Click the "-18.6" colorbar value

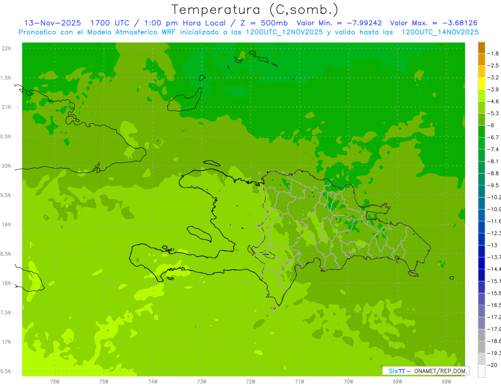(x=494, y=341)
